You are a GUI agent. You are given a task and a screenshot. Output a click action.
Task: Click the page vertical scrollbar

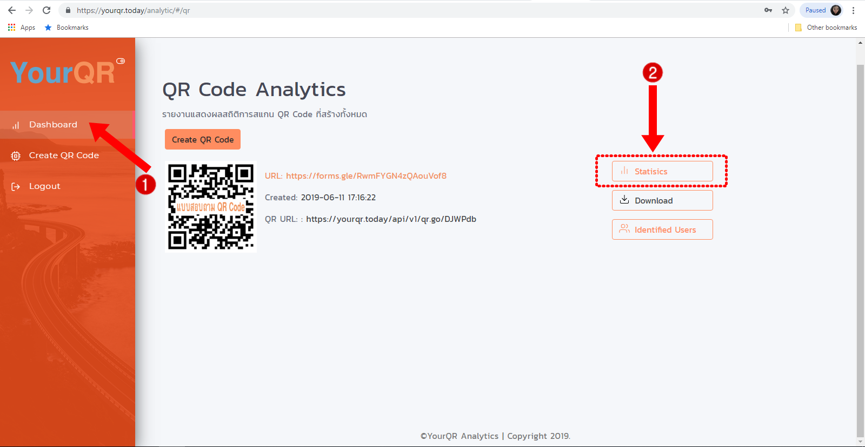pyautogui.click(x=861, y=250)
